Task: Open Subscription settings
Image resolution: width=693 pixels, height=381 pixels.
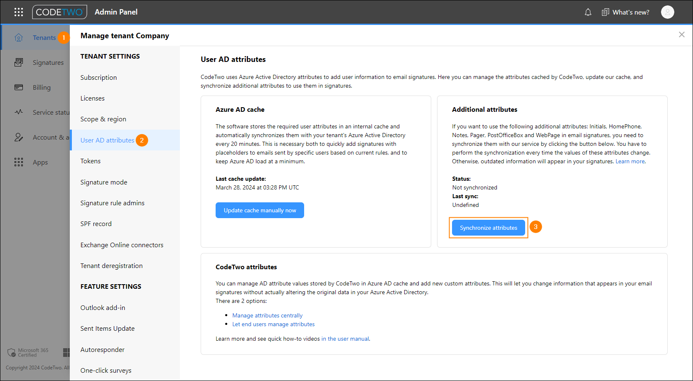Action: point(98,77)
